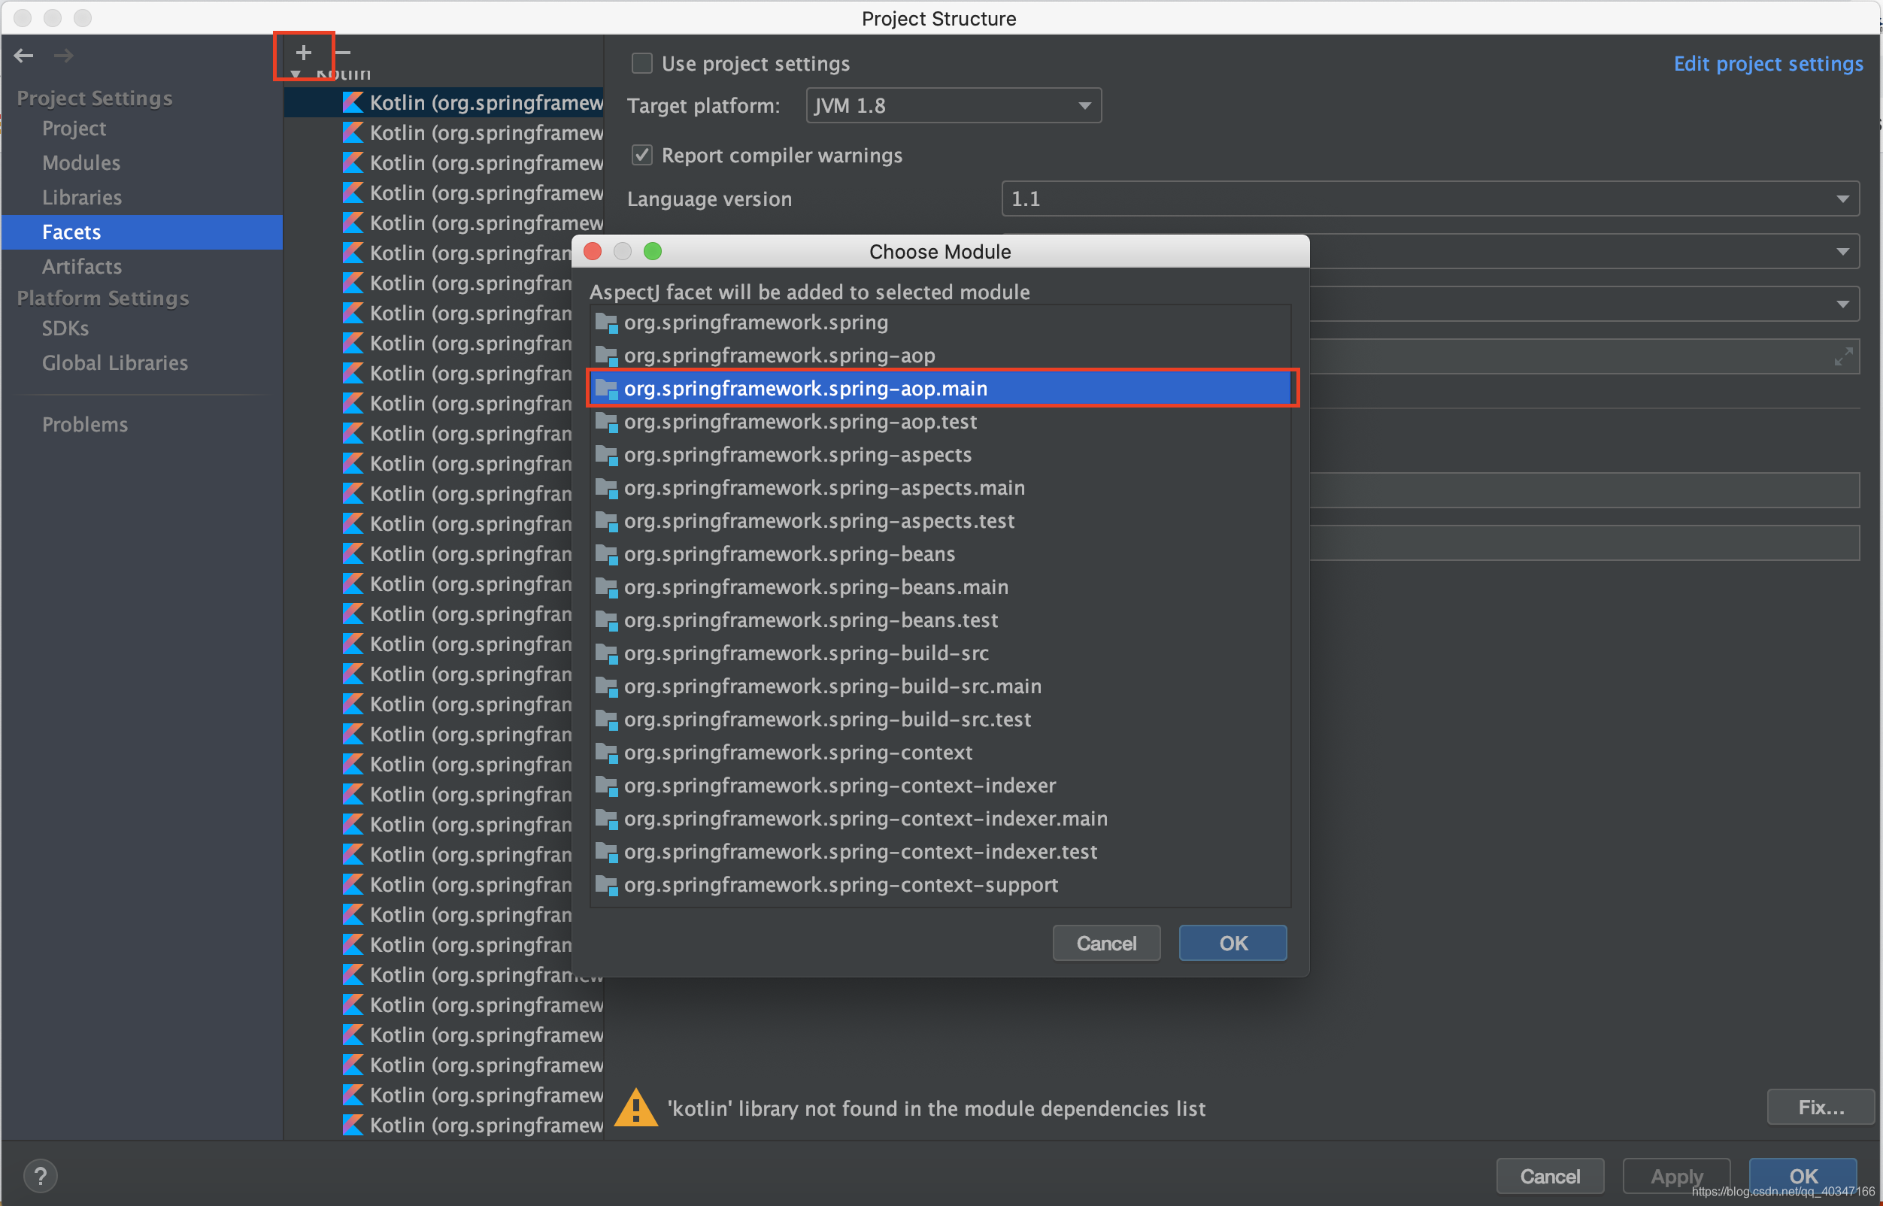Viewport: 1883px width, 1206px height.
Task: Open Problems section
Action: [86, 426]
